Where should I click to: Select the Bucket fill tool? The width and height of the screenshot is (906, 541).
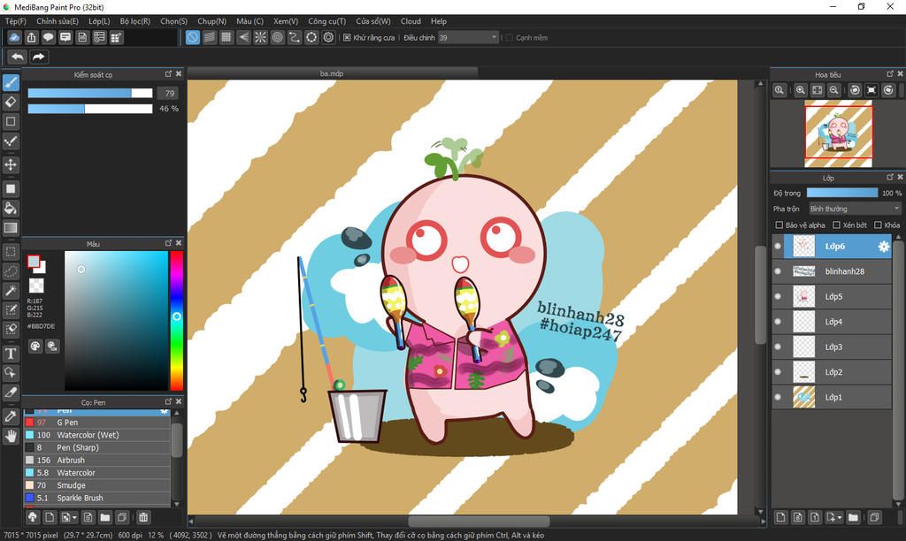click(11, 209)
